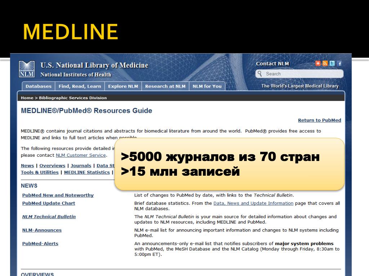Click the '>5000 журналов из 70 стран' text
This screenshot has width=369, height=276.
[220, 157]
